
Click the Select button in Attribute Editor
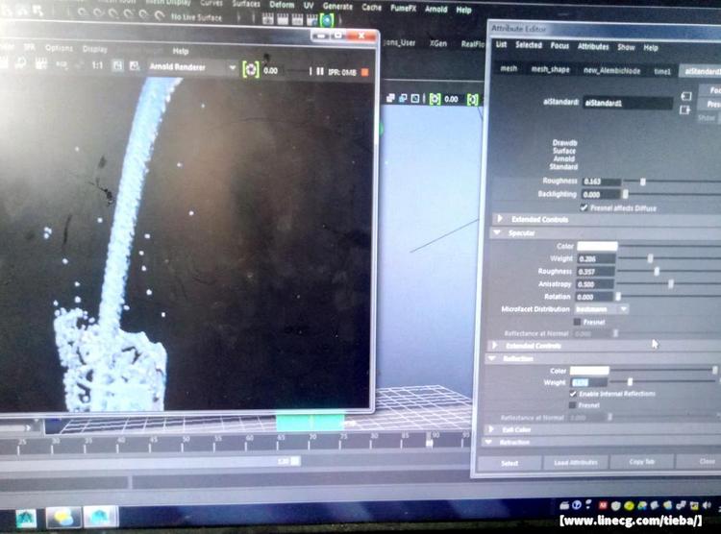pos(510,463)
